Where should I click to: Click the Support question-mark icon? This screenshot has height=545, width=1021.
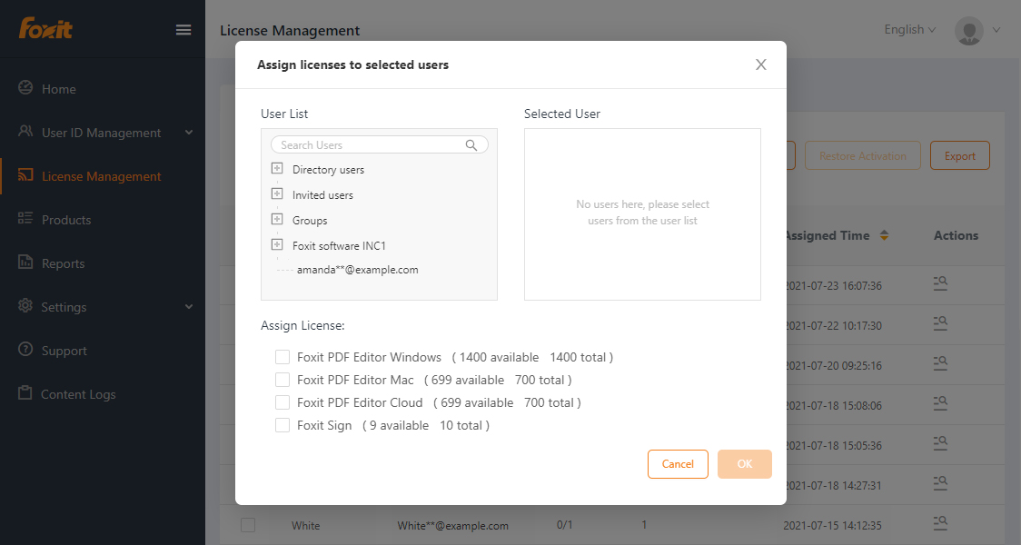point(25,350)
